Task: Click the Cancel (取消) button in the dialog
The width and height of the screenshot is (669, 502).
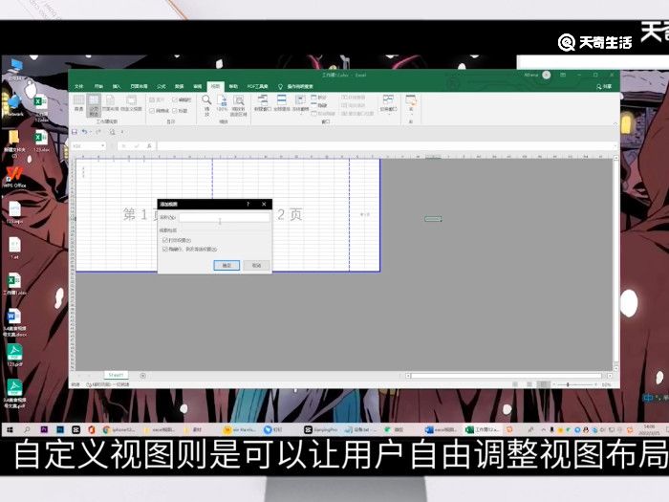Action: (256, 265)
